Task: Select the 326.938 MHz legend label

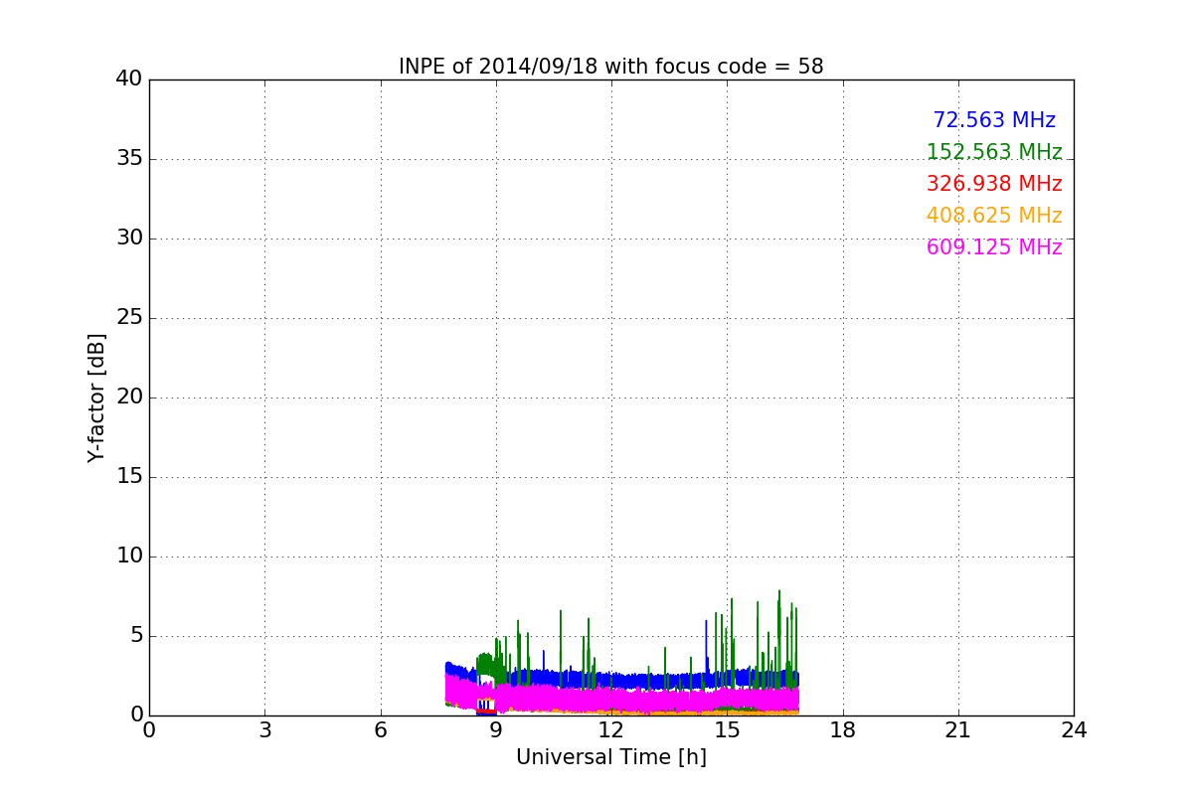Action: pyautogui.click(x=994, y=184)
